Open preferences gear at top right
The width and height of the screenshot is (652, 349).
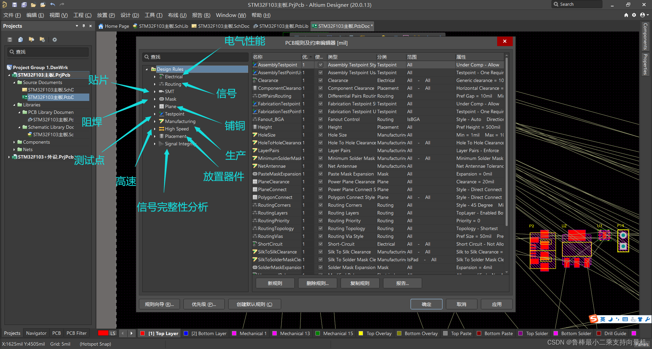coord(634,15)
